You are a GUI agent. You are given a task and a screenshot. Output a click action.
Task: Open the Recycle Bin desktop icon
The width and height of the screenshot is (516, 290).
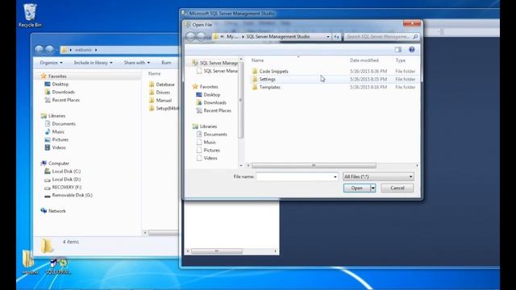click(x=30, y=15)
